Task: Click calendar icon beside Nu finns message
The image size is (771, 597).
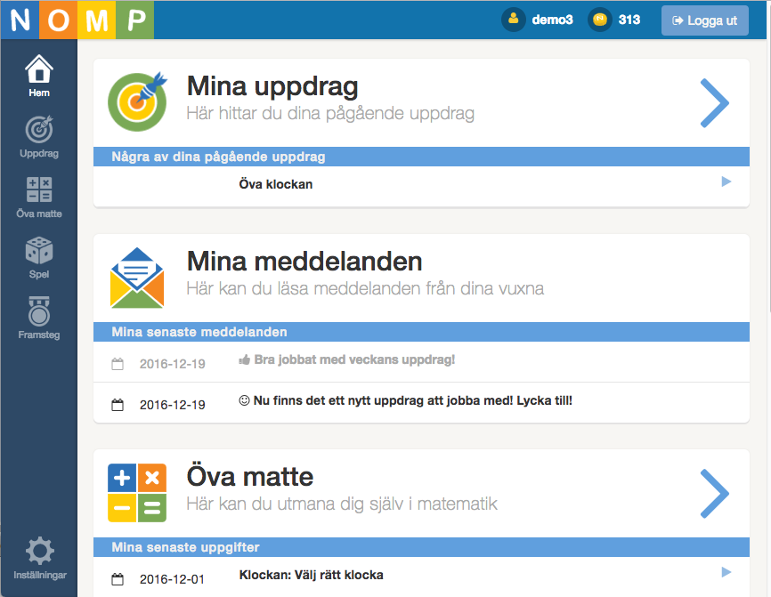Action: pos(118,405)
